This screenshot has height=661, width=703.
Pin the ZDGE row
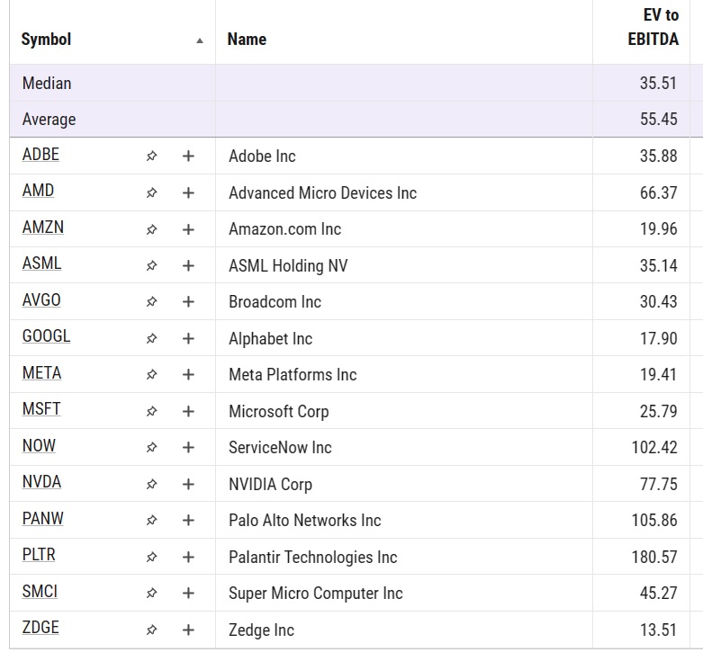(x=151, y=630)
